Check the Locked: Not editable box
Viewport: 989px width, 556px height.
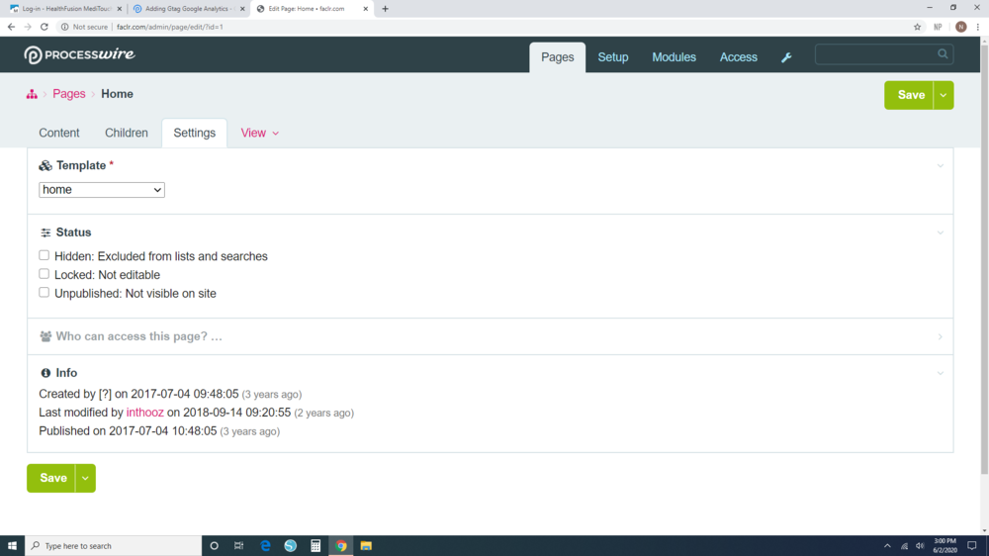pyautogui.click(x=45, y=274)
